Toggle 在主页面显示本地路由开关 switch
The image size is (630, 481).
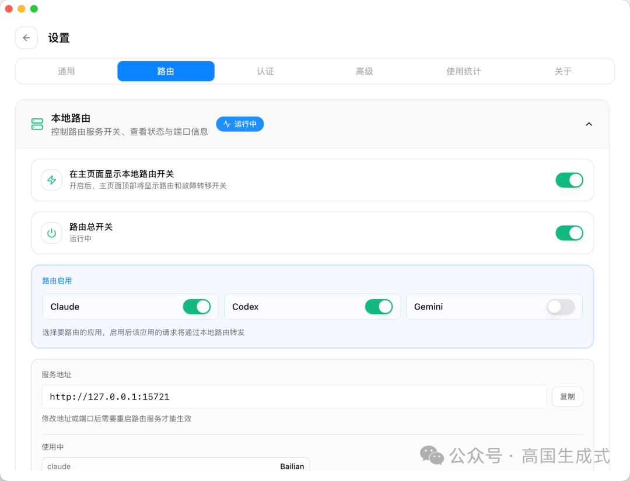(569, 180)
